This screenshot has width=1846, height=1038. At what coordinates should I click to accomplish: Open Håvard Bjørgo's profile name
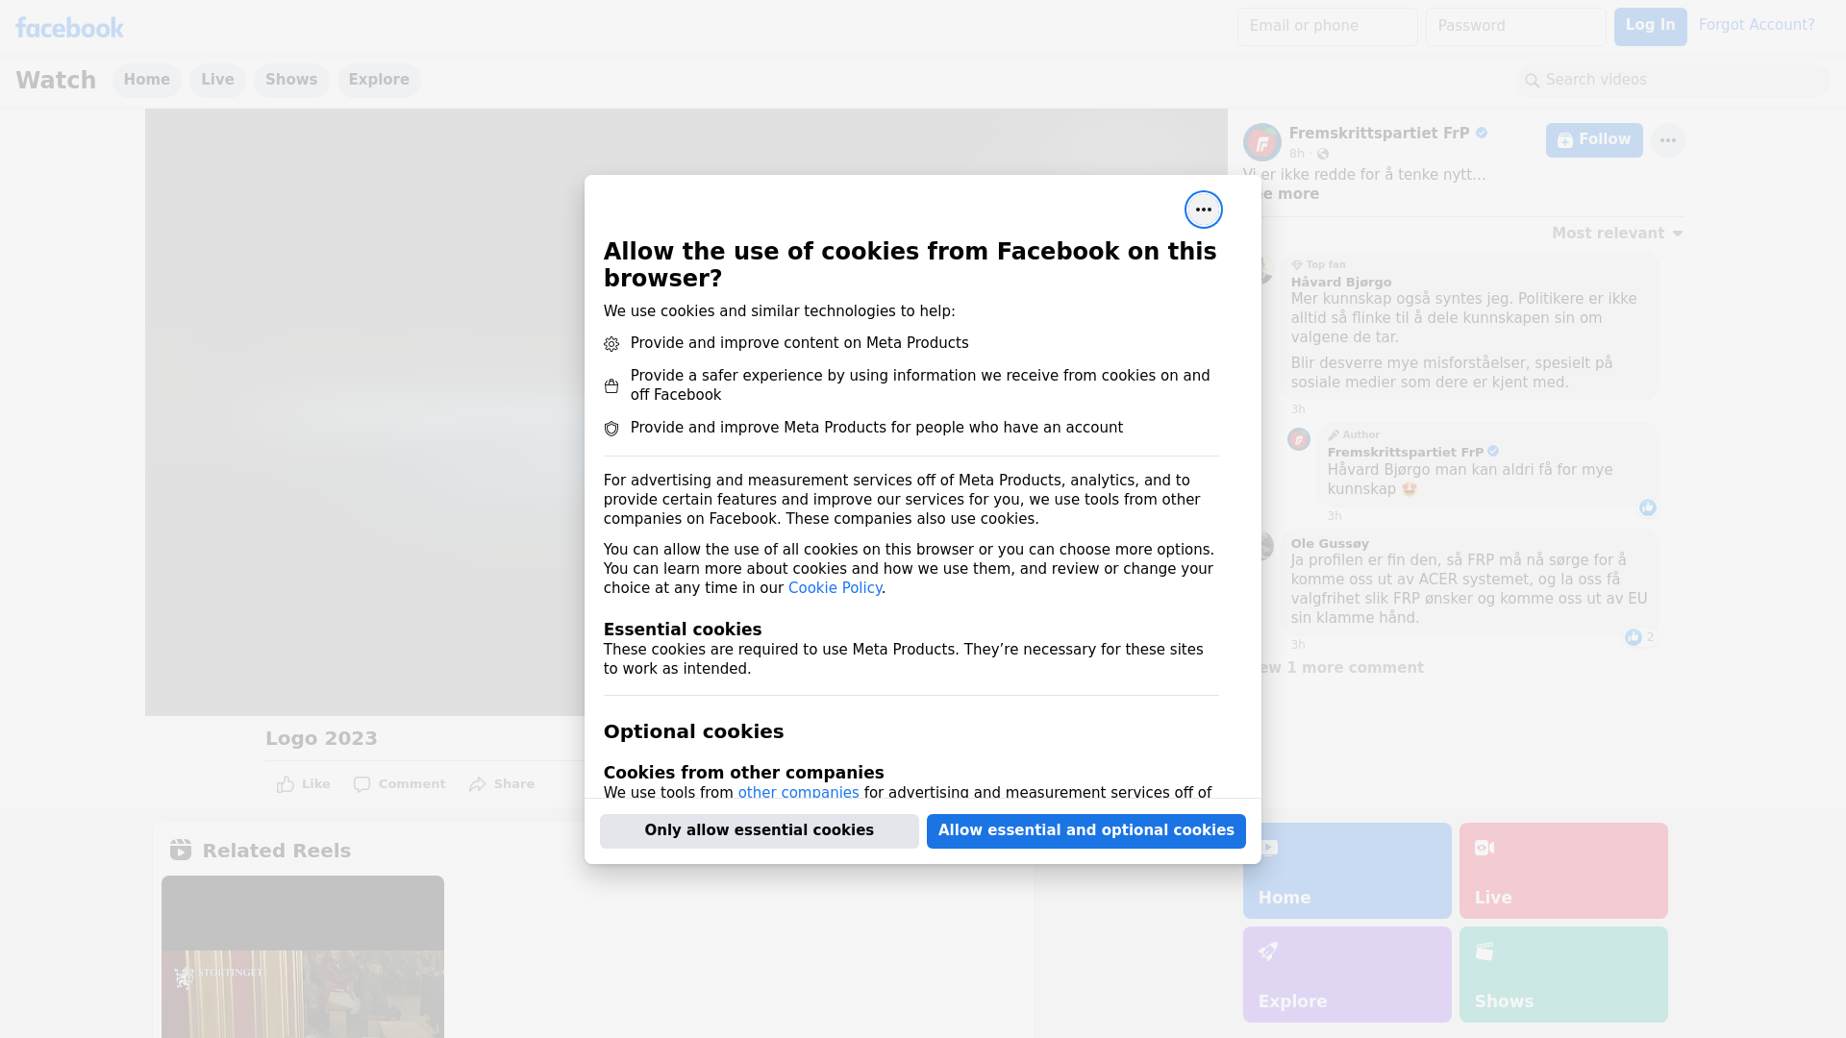1340,282
